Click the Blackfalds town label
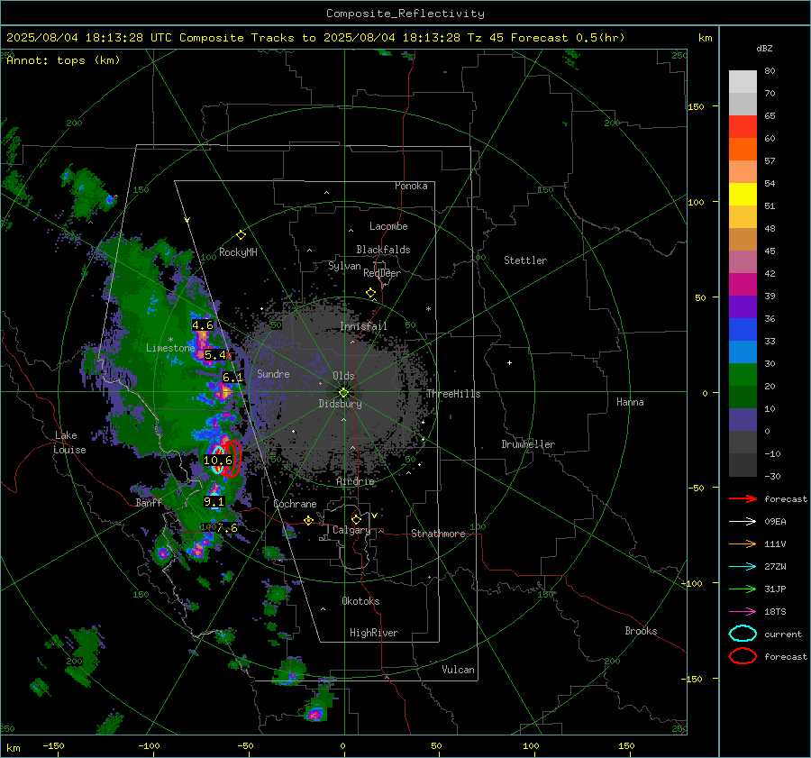The height and width of the screenshot is (758, 811). point(383,250)
